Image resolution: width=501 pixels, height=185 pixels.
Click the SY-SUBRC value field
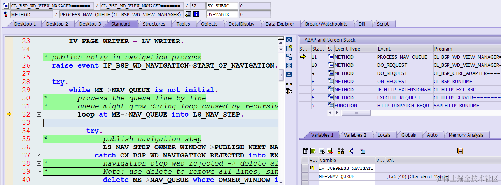255,6
